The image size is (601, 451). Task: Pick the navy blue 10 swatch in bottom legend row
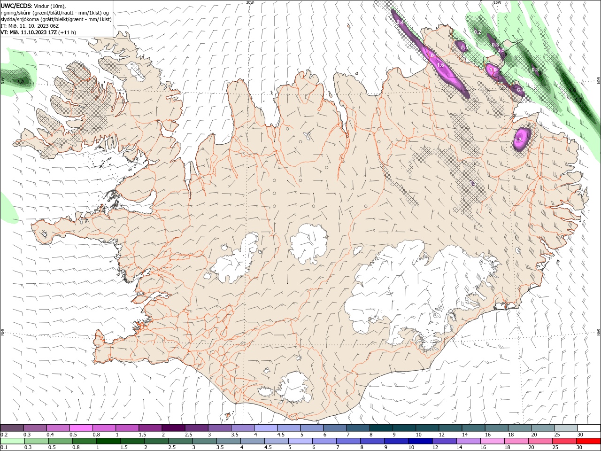click(x=421, y=441)
